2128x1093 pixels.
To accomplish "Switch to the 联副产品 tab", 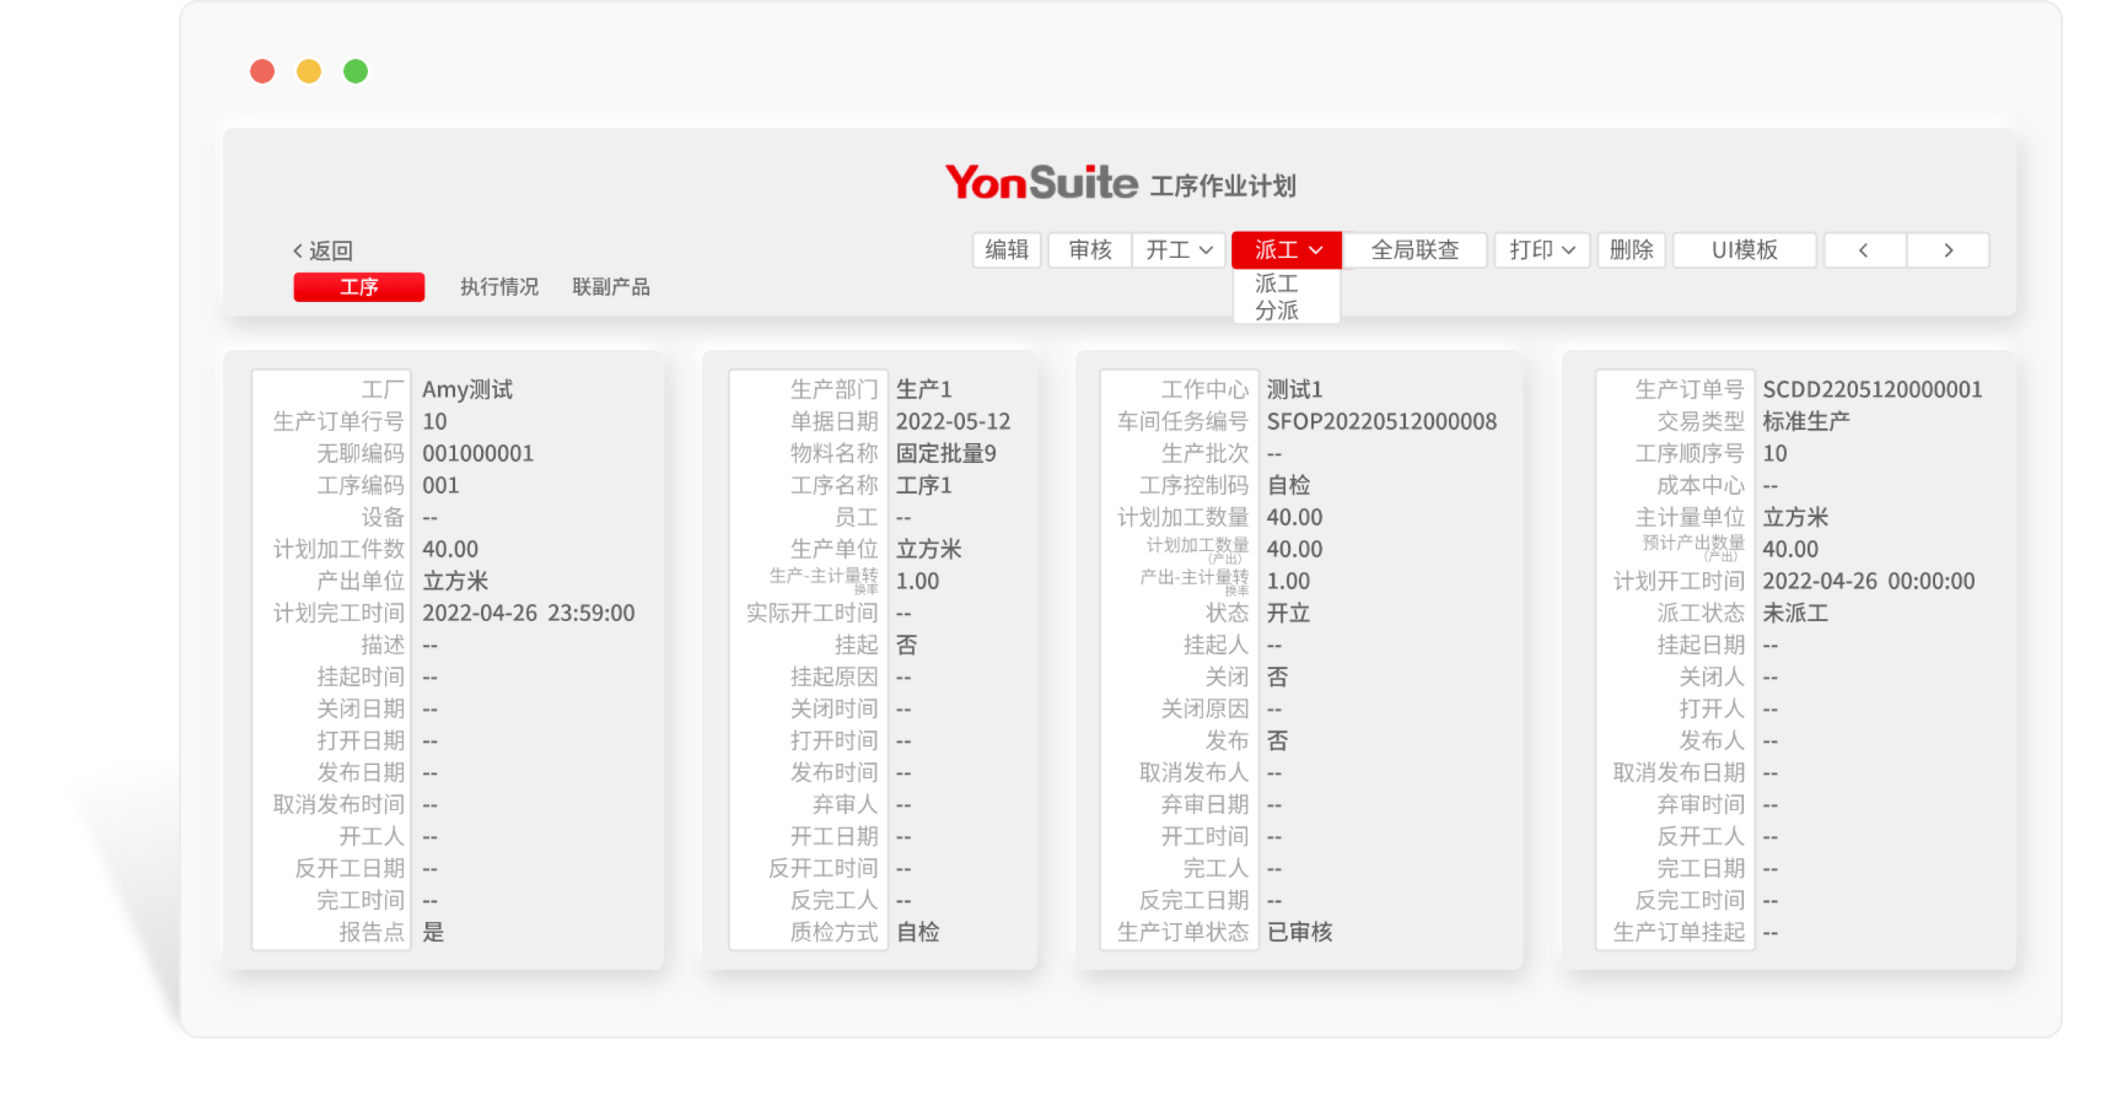I will coord(611,287).
